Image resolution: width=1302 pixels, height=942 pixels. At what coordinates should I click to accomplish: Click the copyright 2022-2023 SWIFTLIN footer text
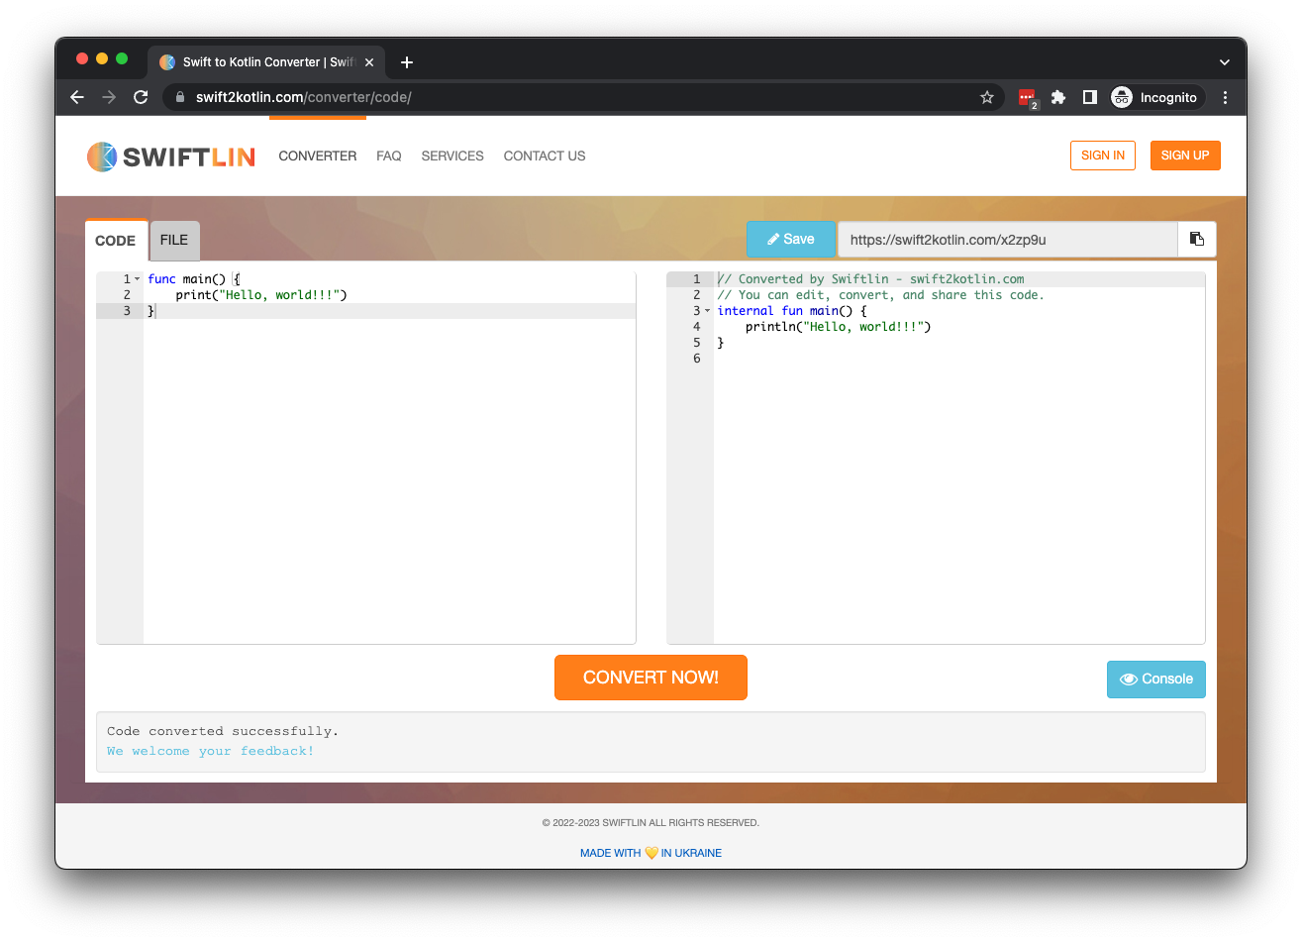pyautogui.click(x=651, y=823)
